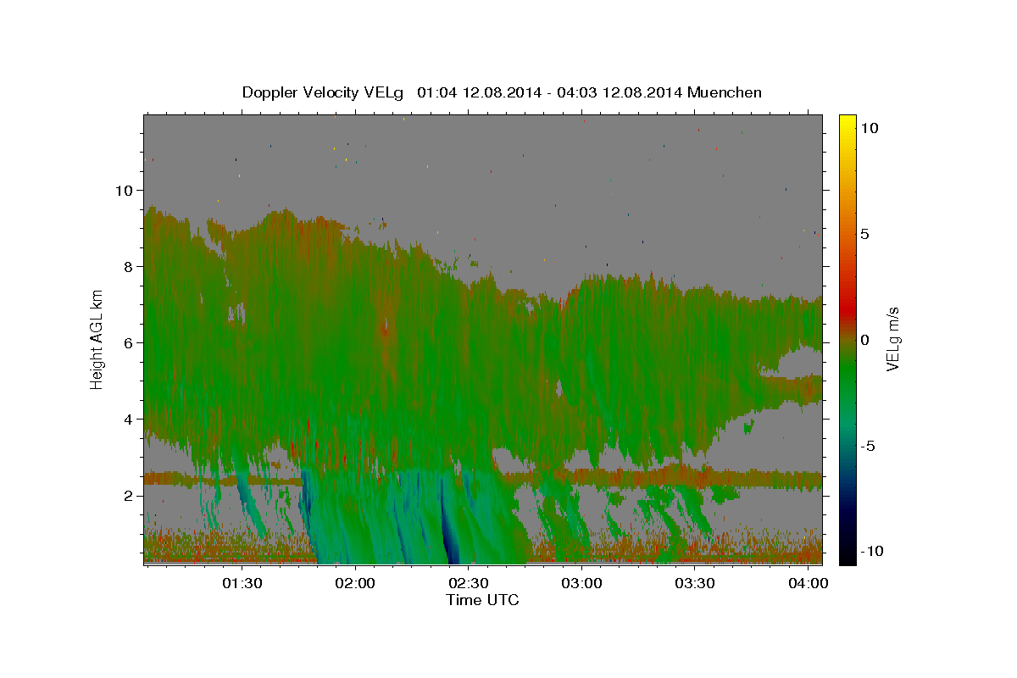The width and height of the screenshot is (1017, 678).
Task: Click the height tick label 4
Action: 128,419
